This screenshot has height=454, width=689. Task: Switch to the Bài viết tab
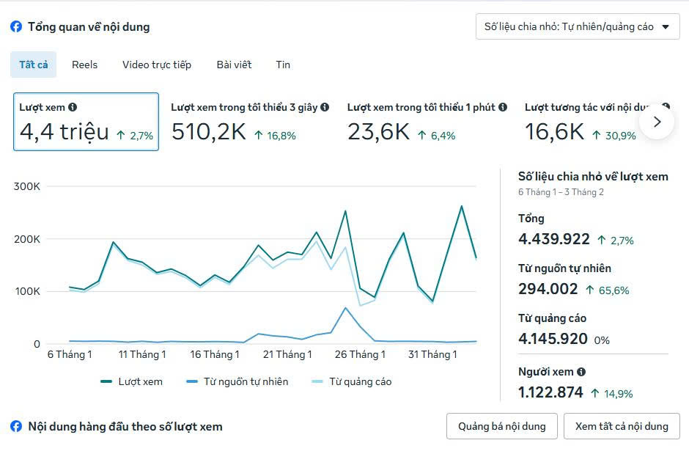click(x=235, y=65)
